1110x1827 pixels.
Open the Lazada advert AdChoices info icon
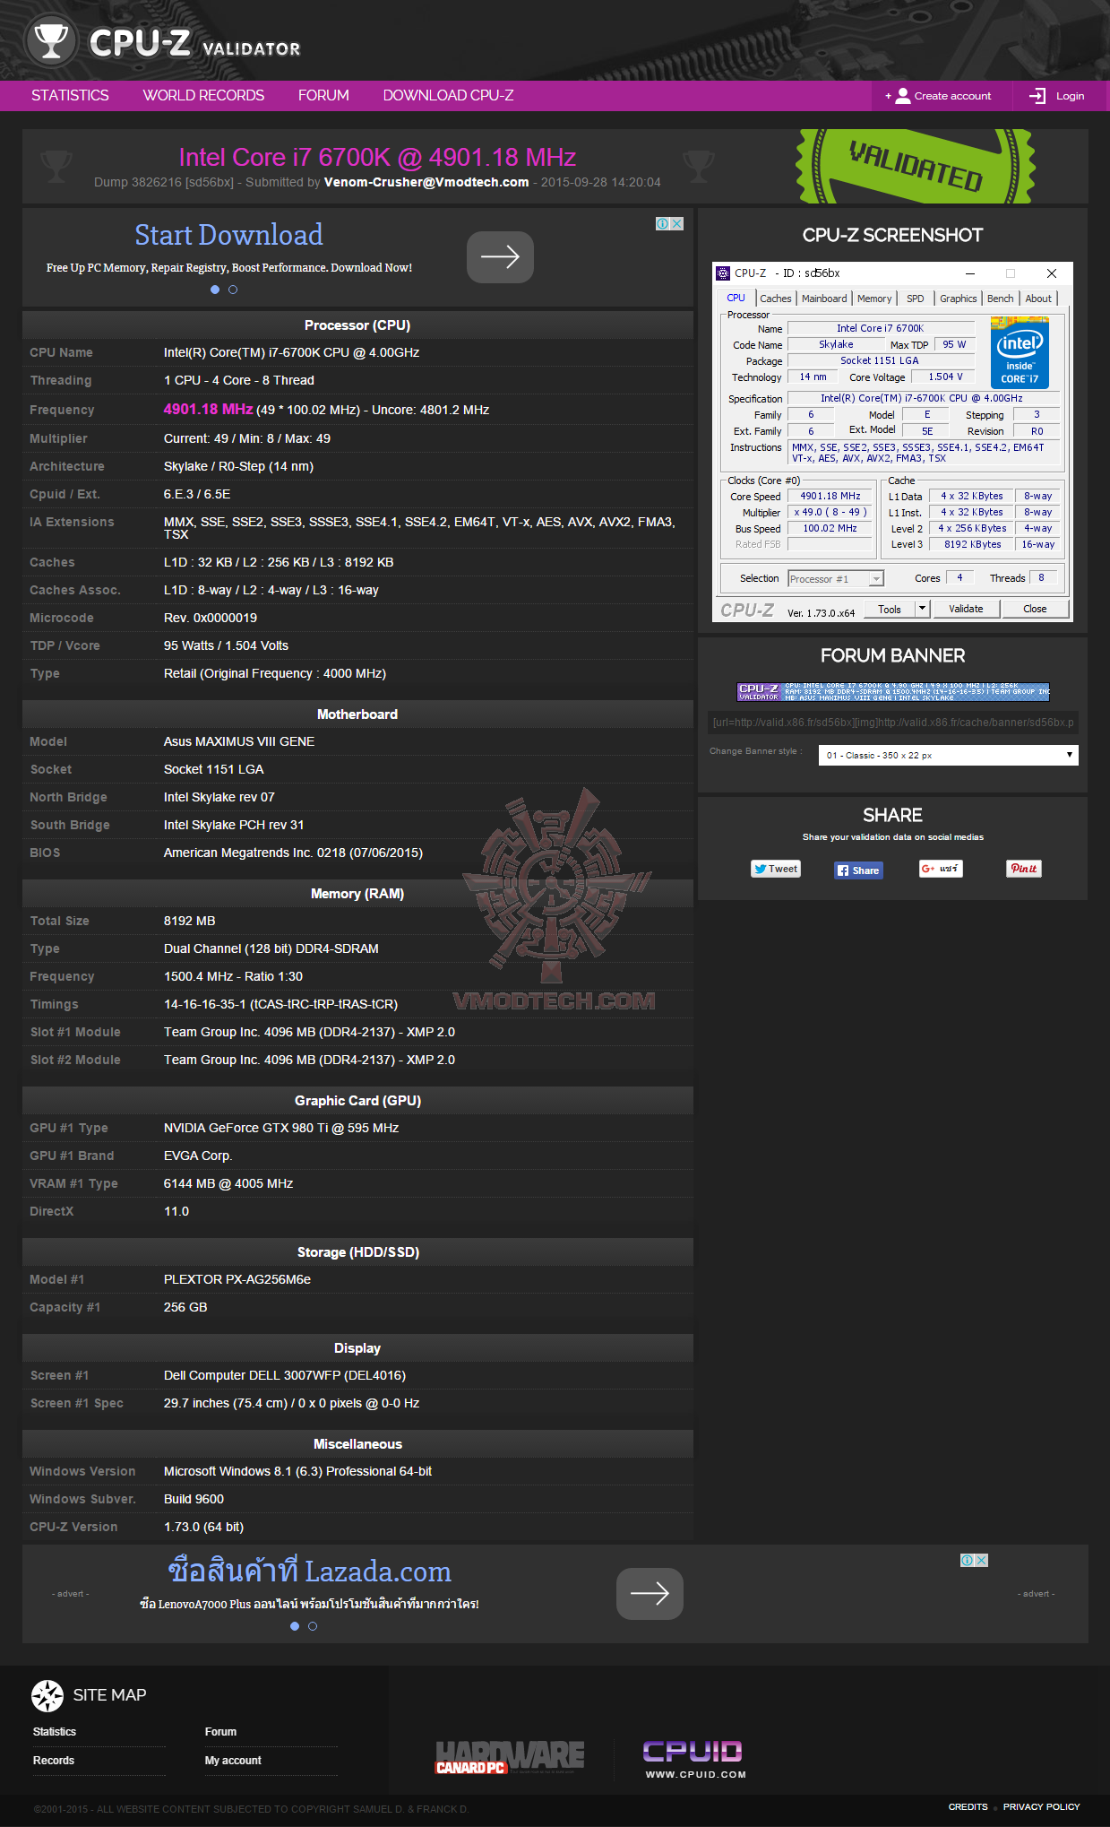[968, 1561]
